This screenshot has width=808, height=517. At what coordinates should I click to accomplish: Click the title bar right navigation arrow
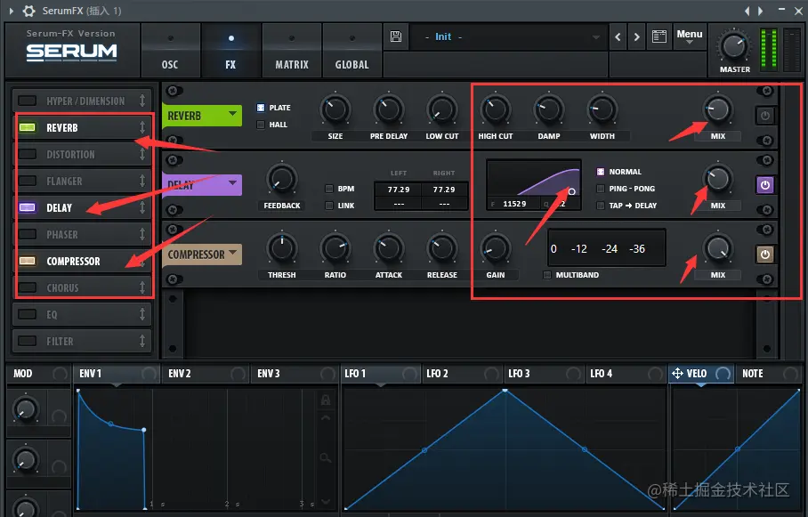pyautogui.click(x=761, y=11)
